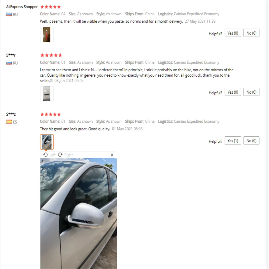Click the Russian flag beside 5***r
269x269 pixels.
click(9, 63)
